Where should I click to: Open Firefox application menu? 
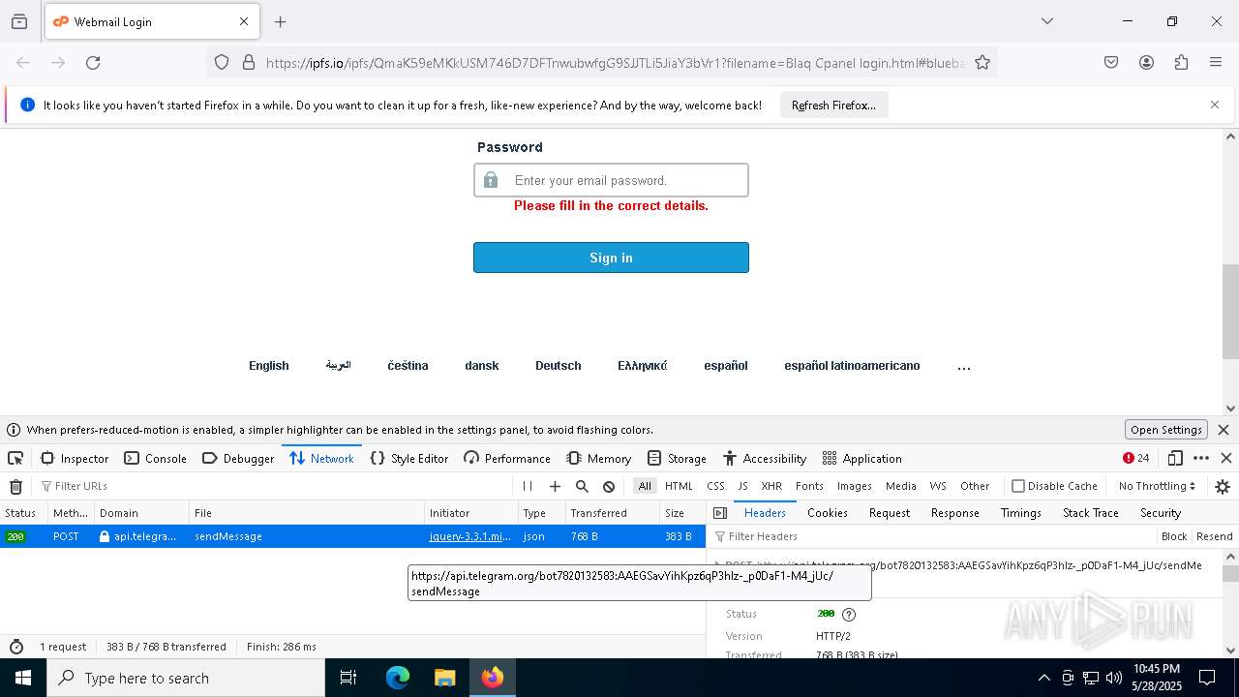pos(1216,63)
